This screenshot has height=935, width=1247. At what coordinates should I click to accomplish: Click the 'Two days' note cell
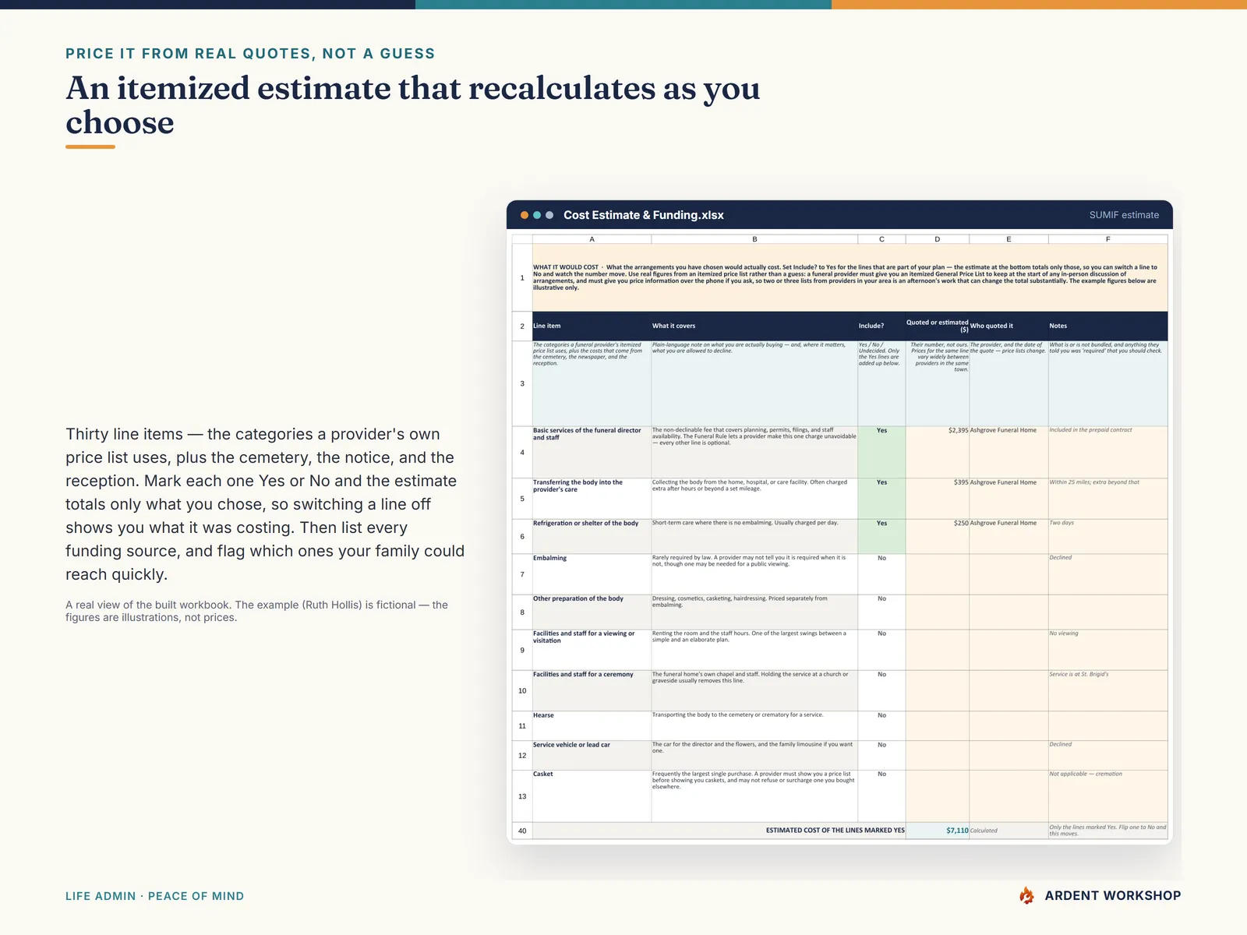1107,536
